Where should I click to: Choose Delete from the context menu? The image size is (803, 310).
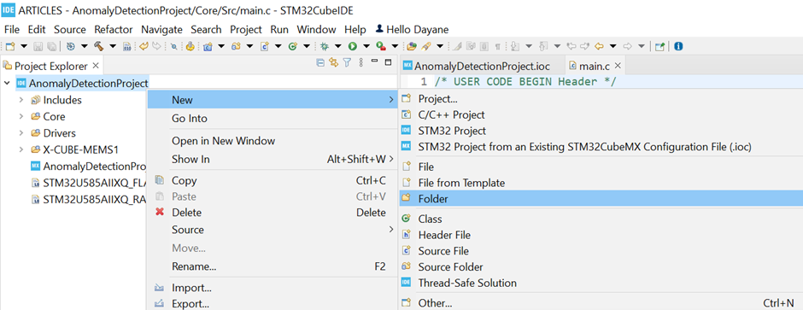tap(273, 213)
